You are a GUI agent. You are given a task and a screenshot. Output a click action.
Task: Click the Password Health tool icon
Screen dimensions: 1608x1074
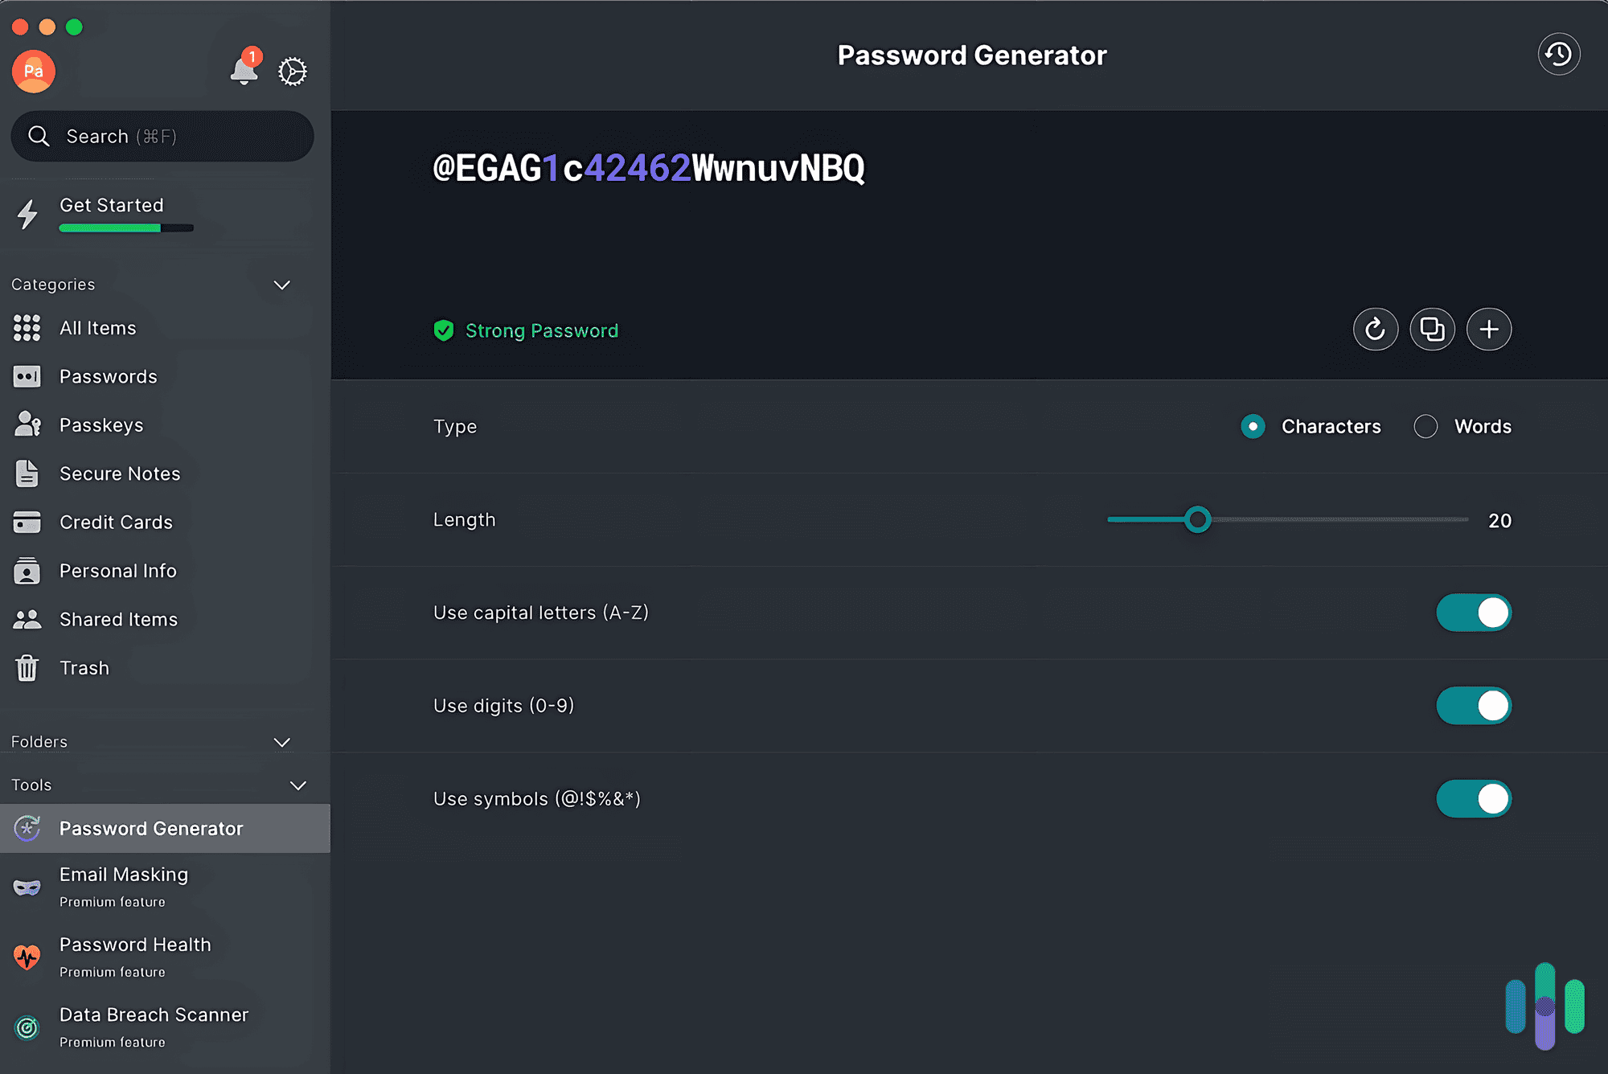coord(29,957)
